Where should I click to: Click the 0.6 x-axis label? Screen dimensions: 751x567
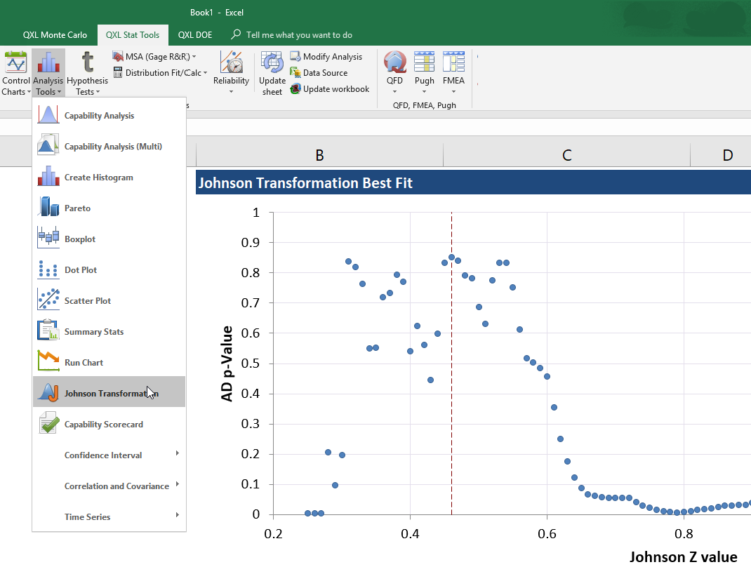(x=547, y=533)
